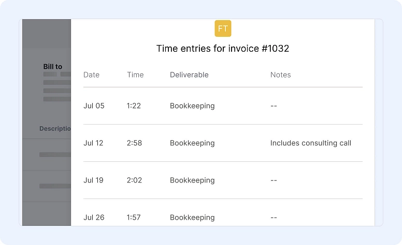Viewport: 402px width, 245px height.
Task: Click the 'Time entries for invoice #1032' title
Action: coord(223,49)
